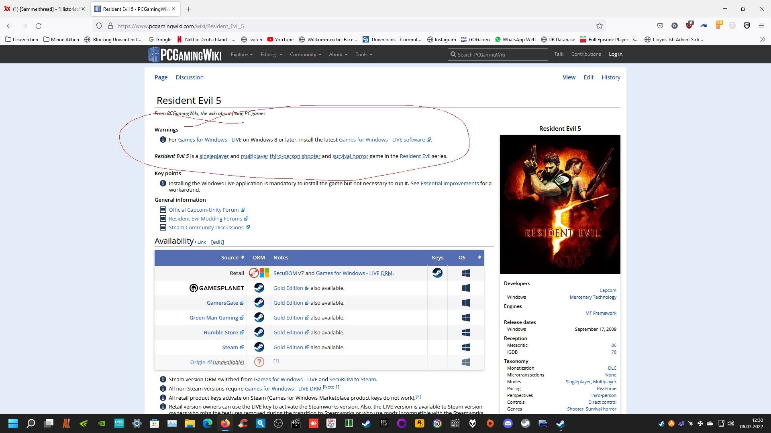
Task: Switch to the Discussion tab
Action: point(190,77)
